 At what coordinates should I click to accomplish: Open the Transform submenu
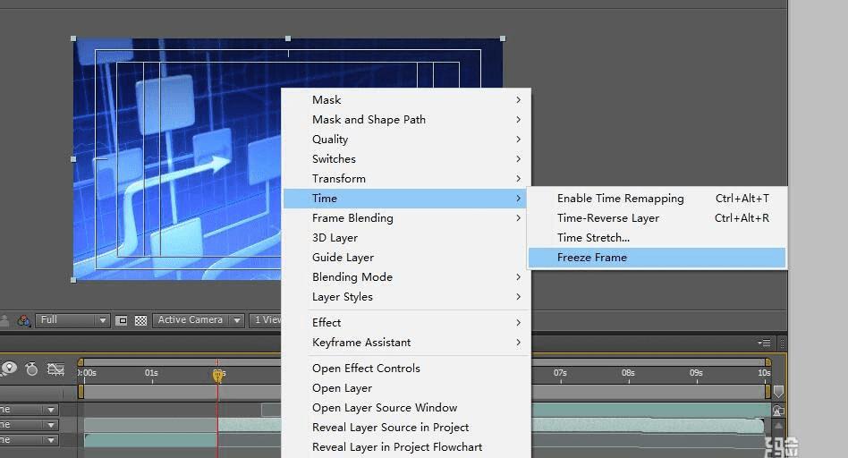pos(407,178)
